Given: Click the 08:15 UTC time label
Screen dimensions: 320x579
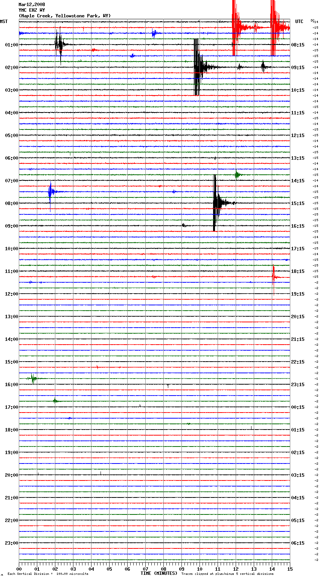Looking at the screenshot, I should 298,45.
